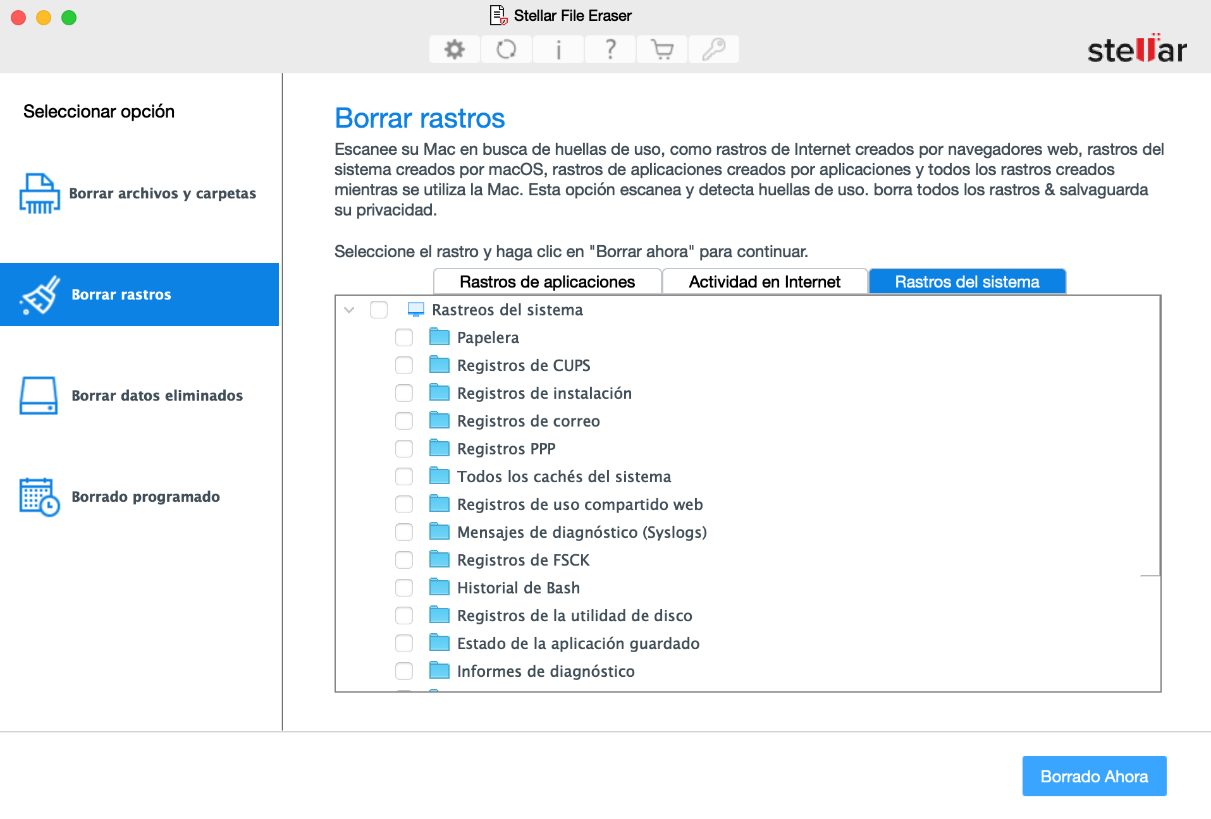Select the 'Registros PPP' label
This screenshot has width=1211, height=819.
506,449
